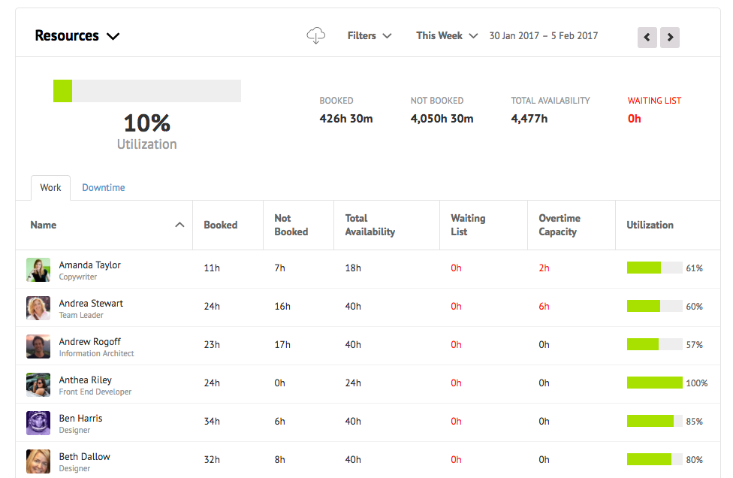Screen dimensions: 733x478
Task: Click Ben Harris's purple avatar
Action: pyautogui.click(x=38, y=423)
